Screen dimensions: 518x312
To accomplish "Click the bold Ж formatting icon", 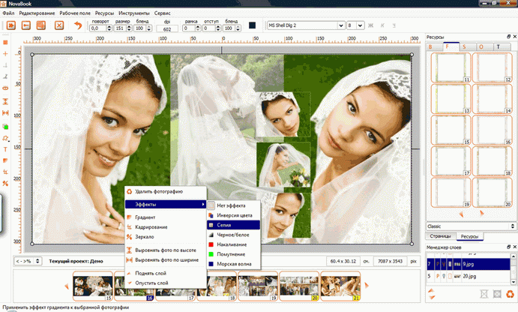I will (370, 25).
